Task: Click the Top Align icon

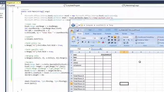Action: [109, 37]
